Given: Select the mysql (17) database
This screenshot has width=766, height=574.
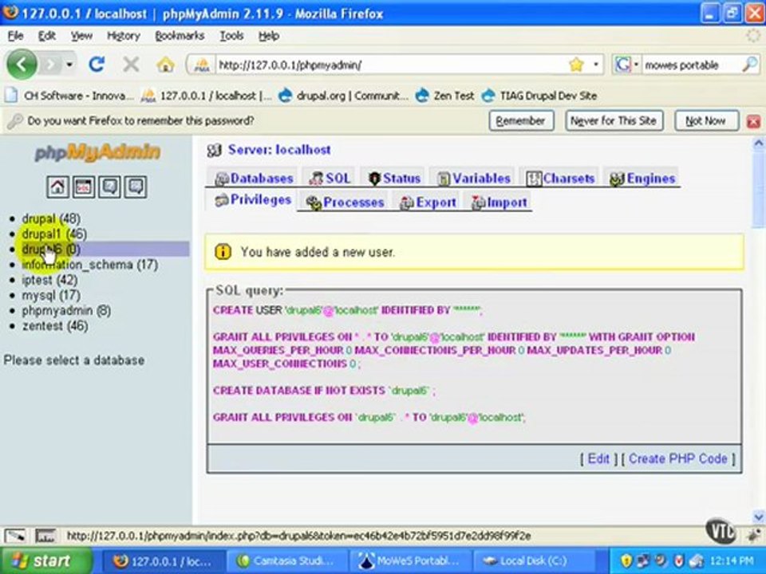Looking at the screenshot, I should pos(51,295).
